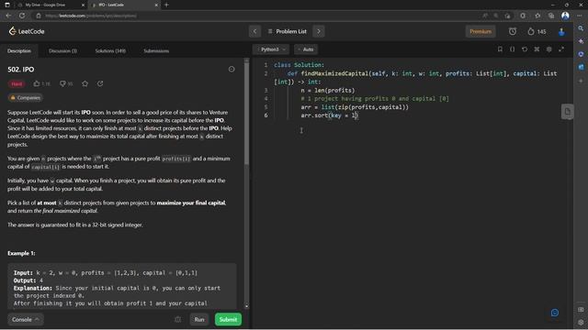This screenshot has height=330, width=588.
Task: Switch to the Solutions tab
Action: coord(110,51)
